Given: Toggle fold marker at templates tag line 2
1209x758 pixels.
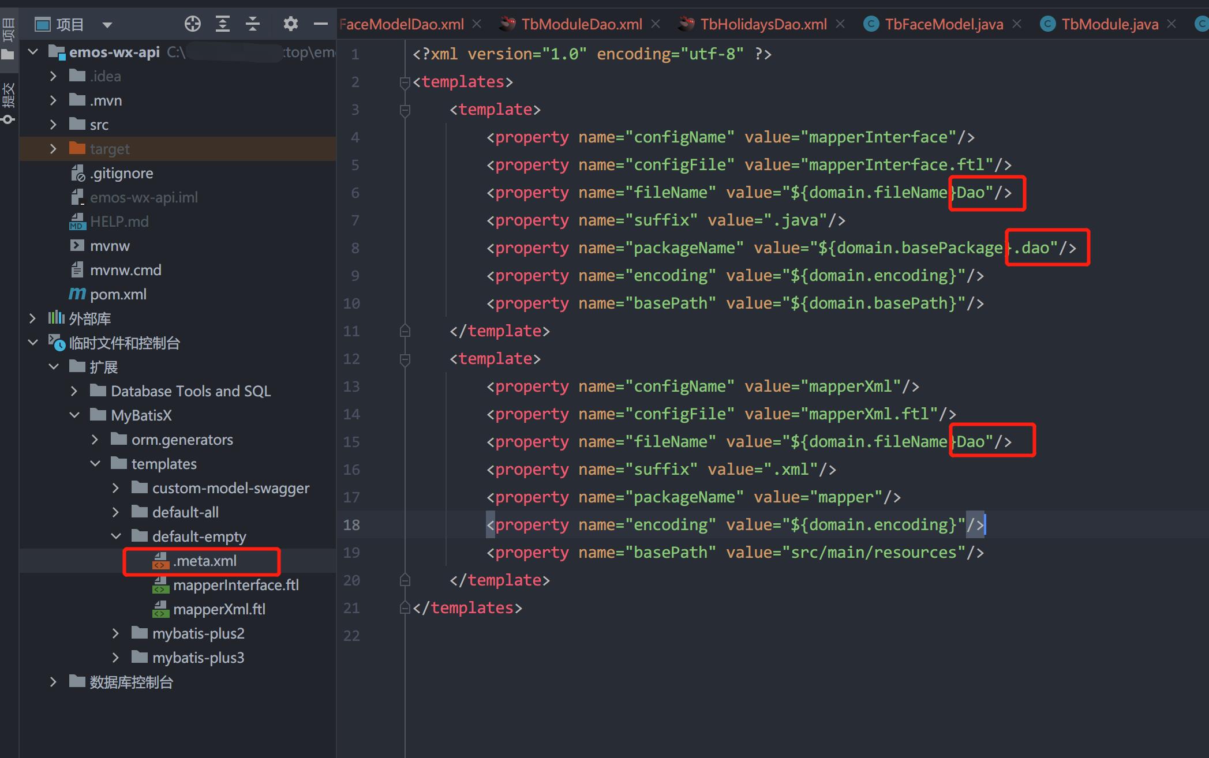Looking at the screenshot, I should [x=405, y=82].
